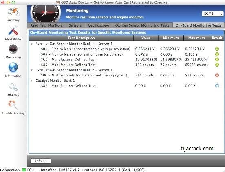Select Exhaust Gas Sensor Monitor Bank 1 heading

point(74,44)
